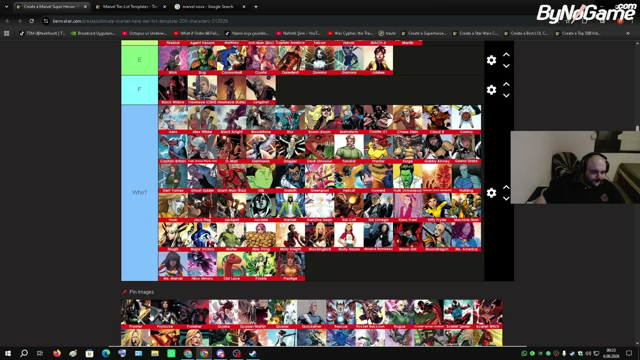Click the Pin Images pushpin icon

click(x=124, y=292)
